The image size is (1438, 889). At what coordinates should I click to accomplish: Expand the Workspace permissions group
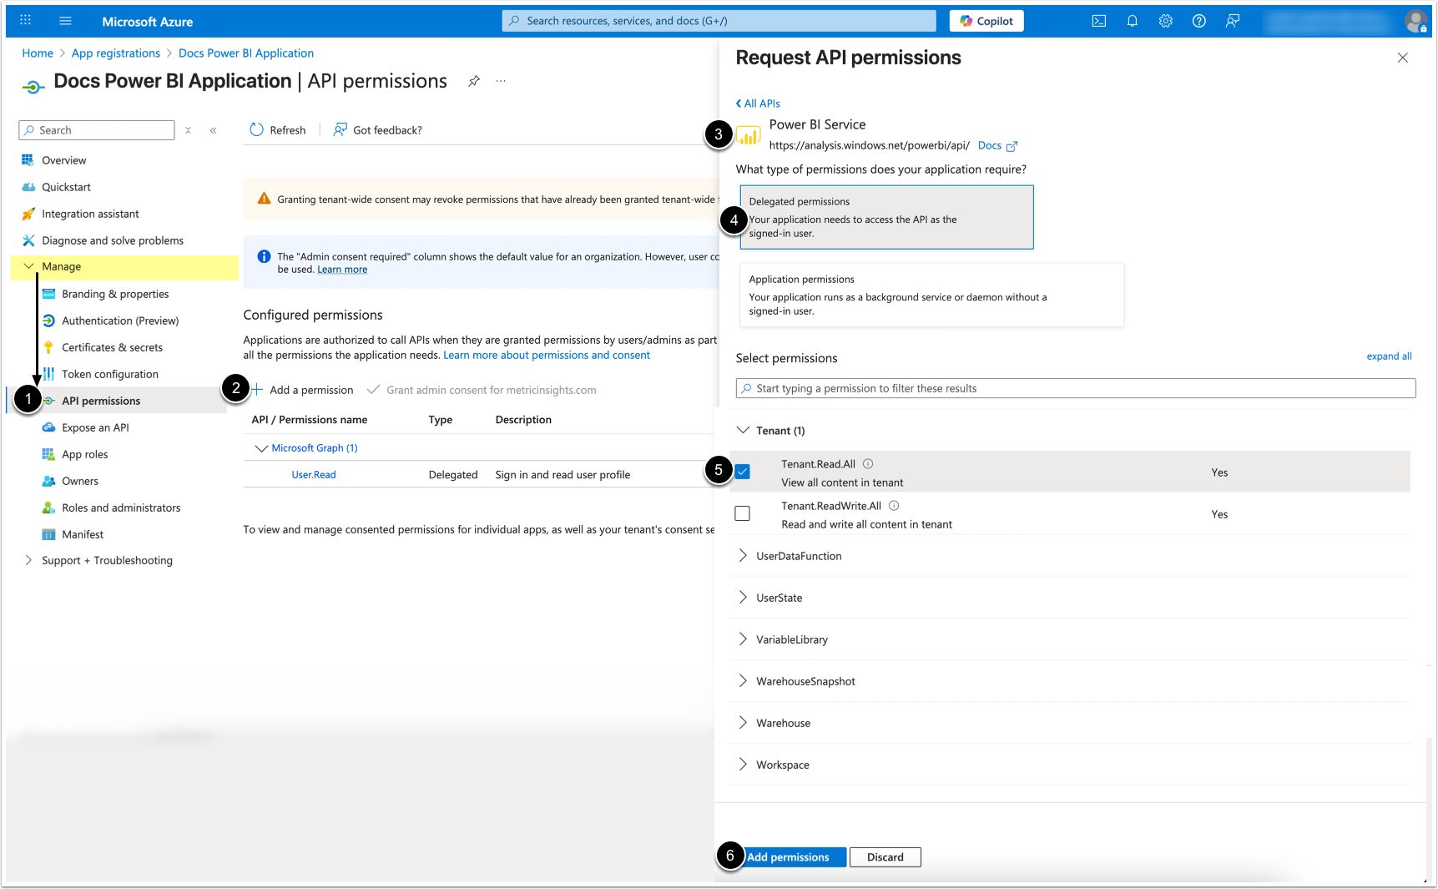[743, 765]
